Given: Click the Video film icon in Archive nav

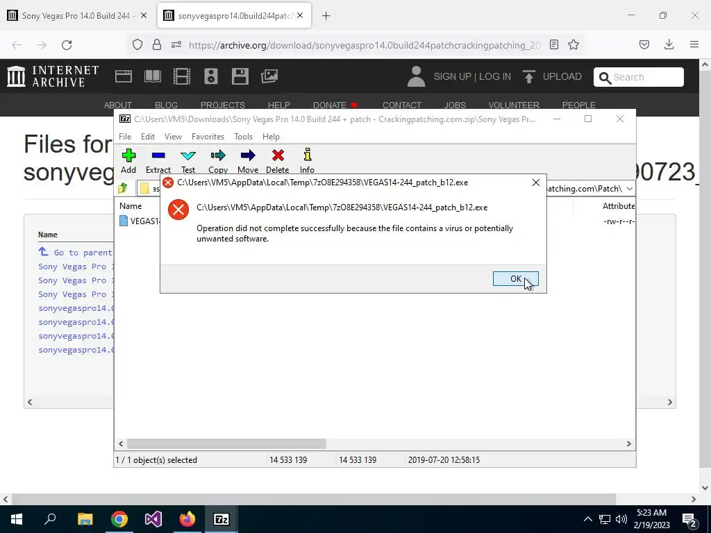Looking at the screenshot, I should [182, 76].
